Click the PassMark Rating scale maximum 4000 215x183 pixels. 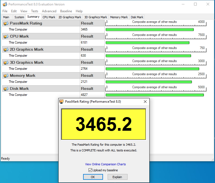[x=201, y=22]
